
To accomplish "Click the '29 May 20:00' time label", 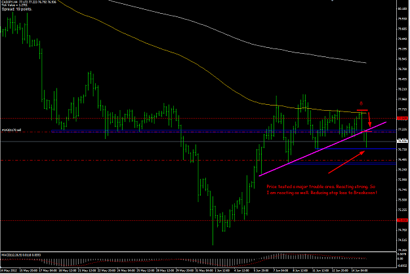I will [184, 270].
